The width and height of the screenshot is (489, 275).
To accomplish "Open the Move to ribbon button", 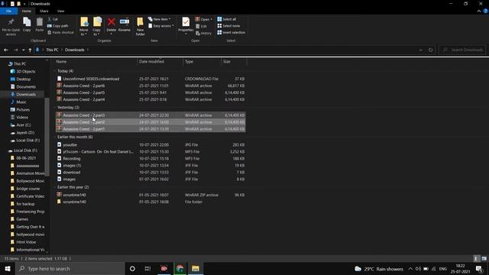I will pyautogui.click(x=84, y=27).
